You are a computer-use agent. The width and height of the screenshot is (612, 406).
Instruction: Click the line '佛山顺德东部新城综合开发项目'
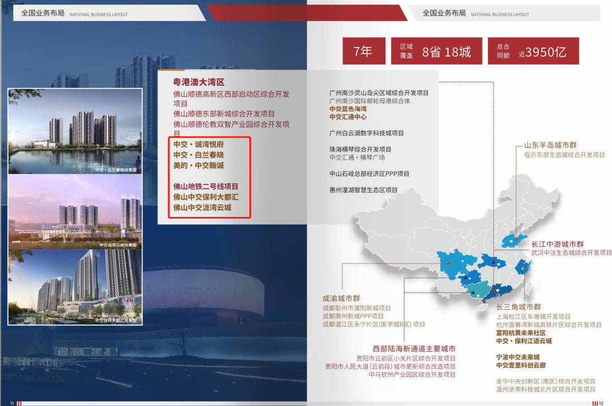point(224,114)
